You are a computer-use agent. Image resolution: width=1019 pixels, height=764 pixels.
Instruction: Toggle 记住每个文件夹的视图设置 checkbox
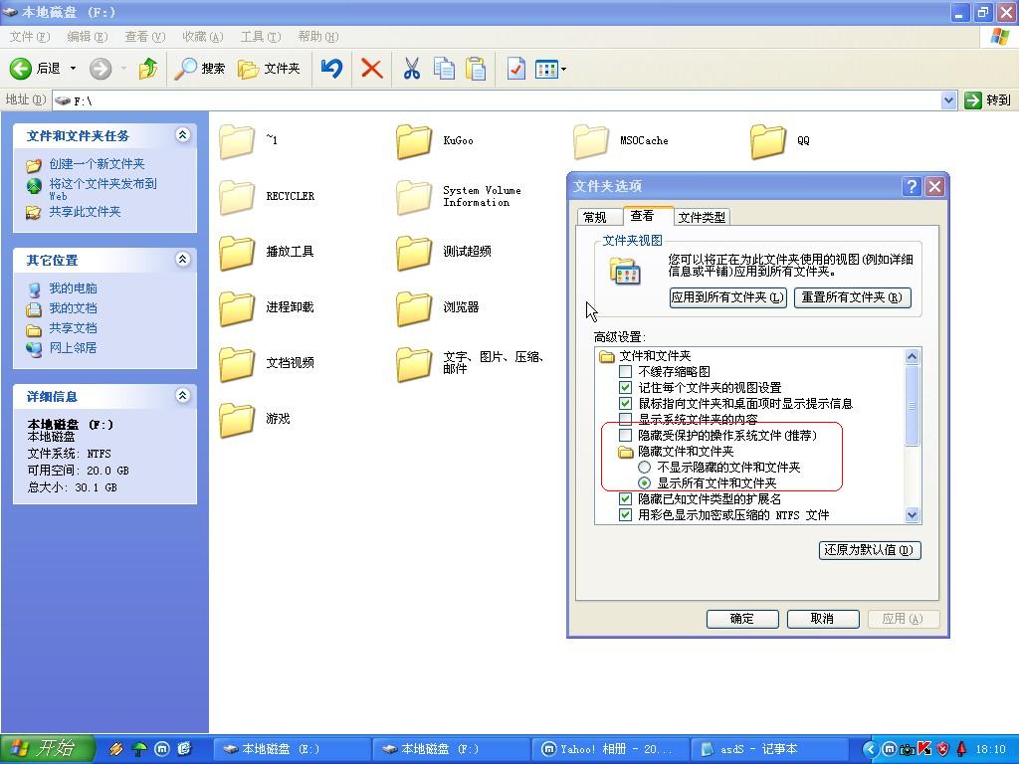[x=625, y=387]
